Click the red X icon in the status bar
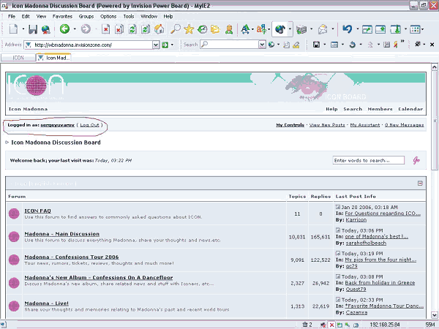 click(x=331, y=325)
